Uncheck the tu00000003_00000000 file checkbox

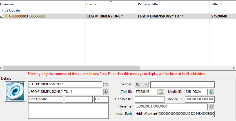tap(2, 16)
